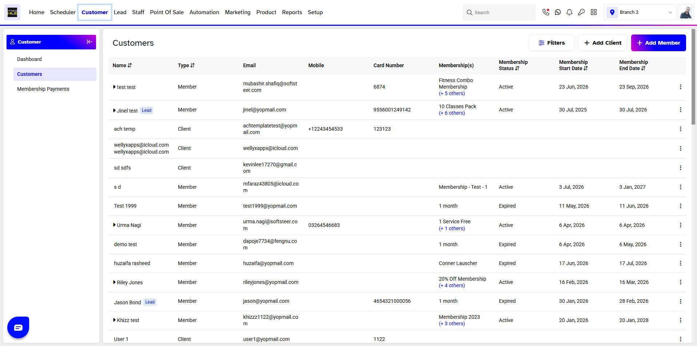This screenshot has width=697, height=346.
Task: Show the +3 others memberships link
Action: (x=452, y=323)
